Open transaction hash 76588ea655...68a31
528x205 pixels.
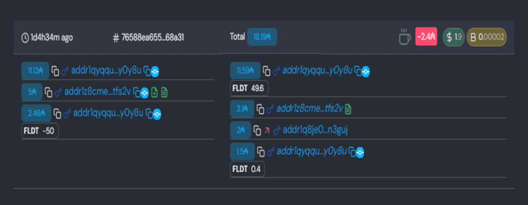pos(152,38)
